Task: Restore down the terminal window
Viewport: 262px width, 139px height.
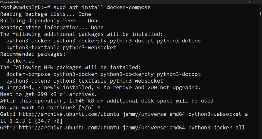Action: pos(249,2)
